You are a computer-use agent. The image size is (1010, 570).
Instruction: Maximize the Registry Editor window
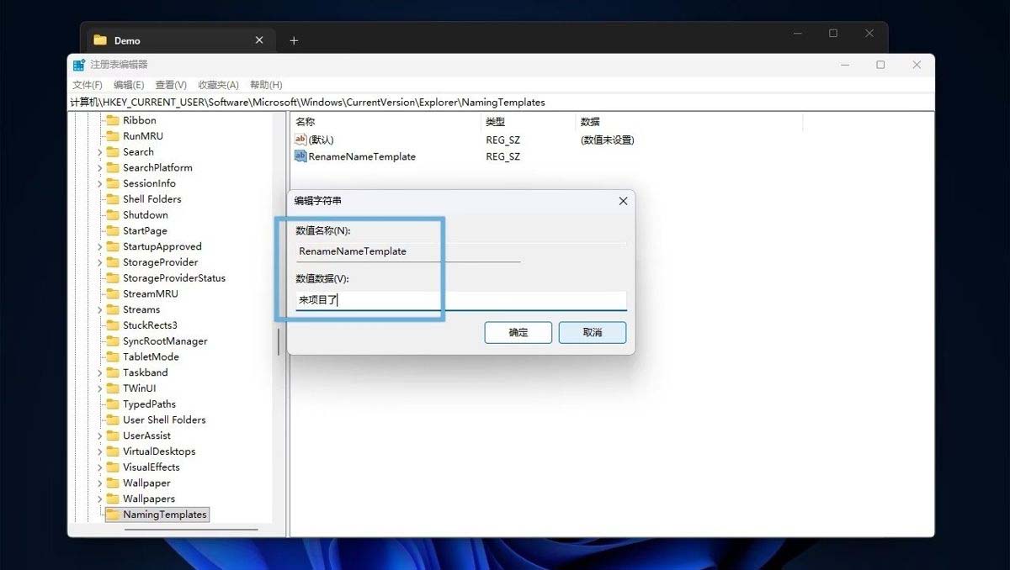[x=880, y=65]
